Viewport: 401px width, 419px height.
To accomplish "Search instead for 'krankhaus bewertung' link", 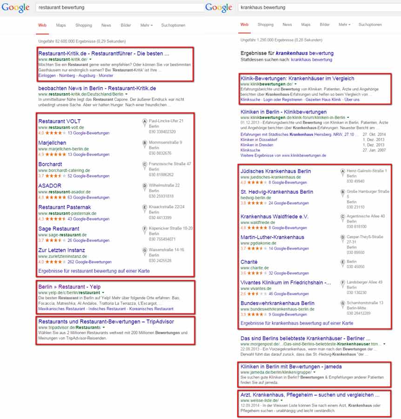I will point(312,60).
